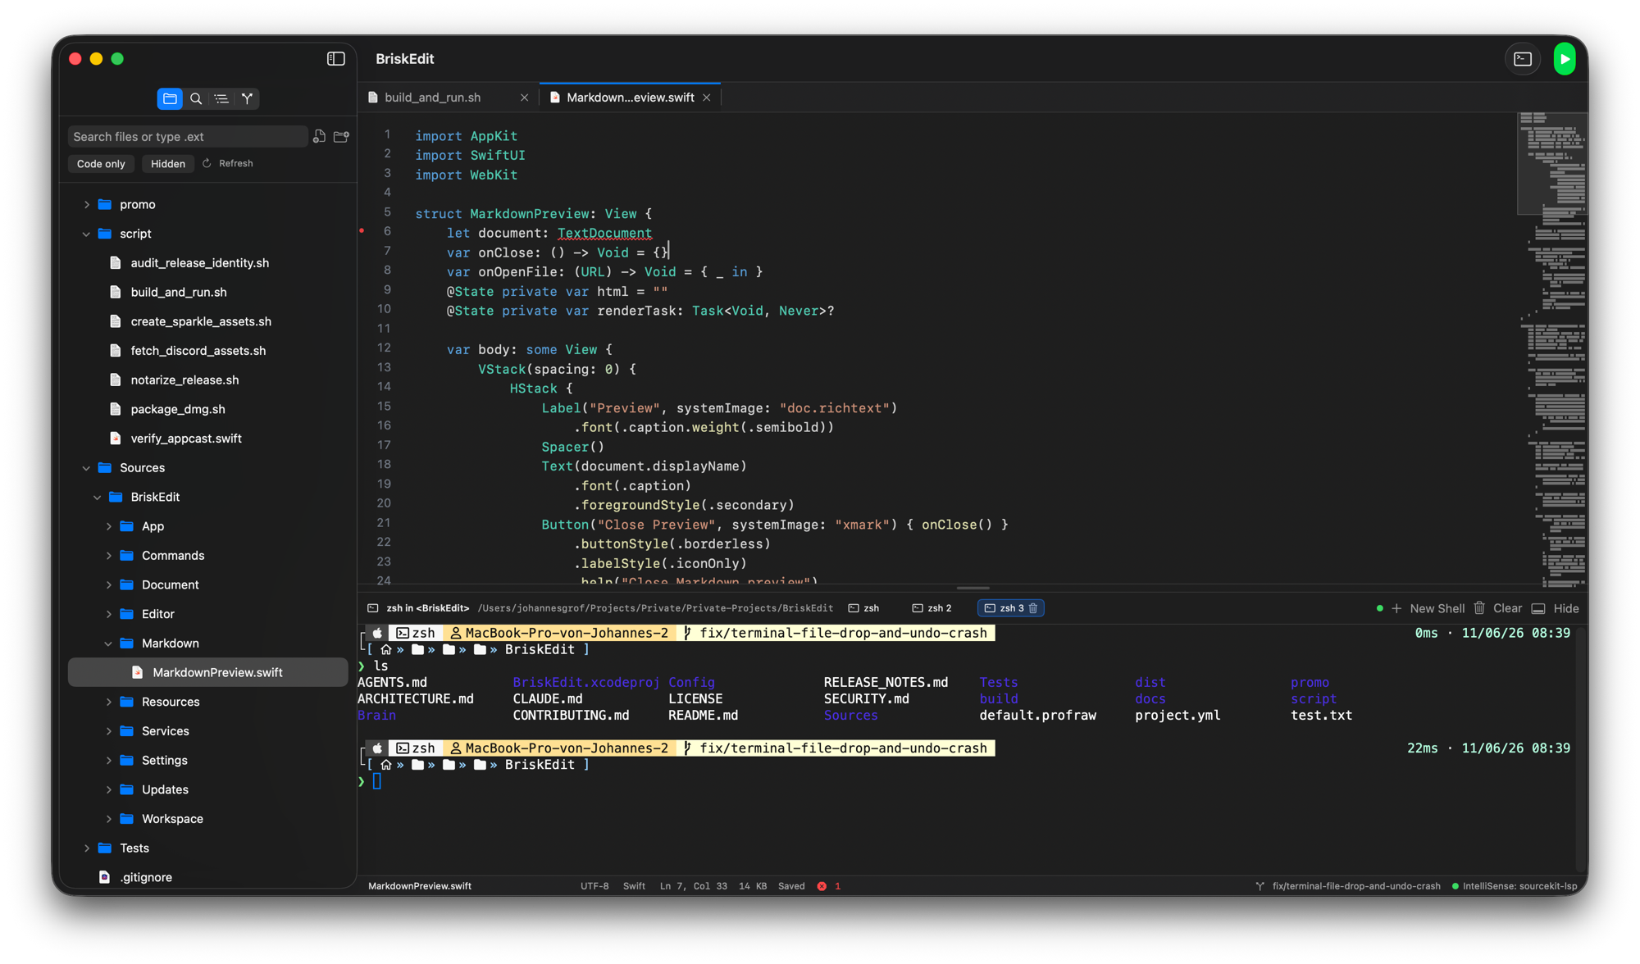
Task: Select MarkdownPreview.swift in file tree
Action: tap(208, 673)
